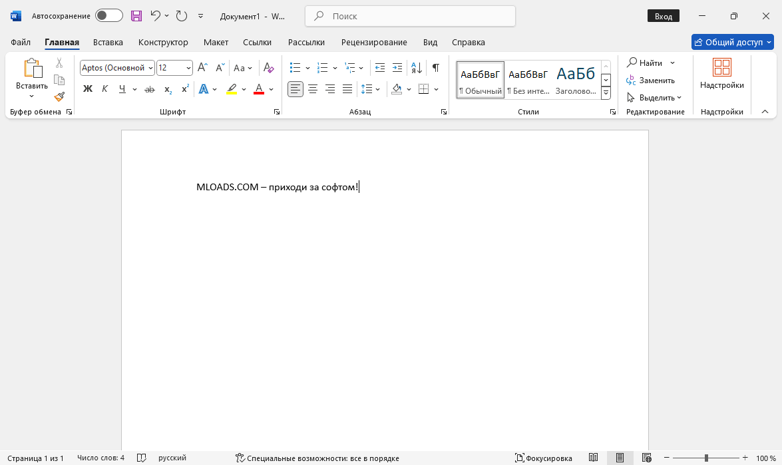Click the Вход sign-in button
The image size is (782, 465).
pos(664,16)
